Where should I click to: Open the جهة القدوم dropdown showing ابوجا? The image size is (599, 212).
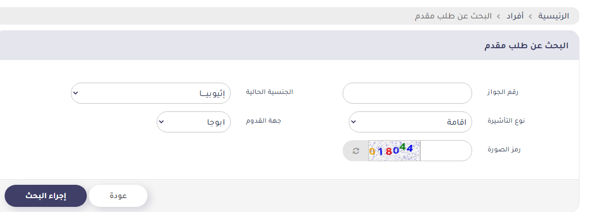[x=194, y=122]
